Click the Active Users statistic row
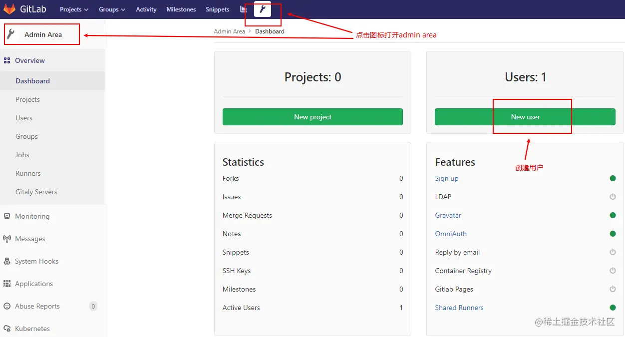This screenshot has height=337, width=625. click(312, 308)
